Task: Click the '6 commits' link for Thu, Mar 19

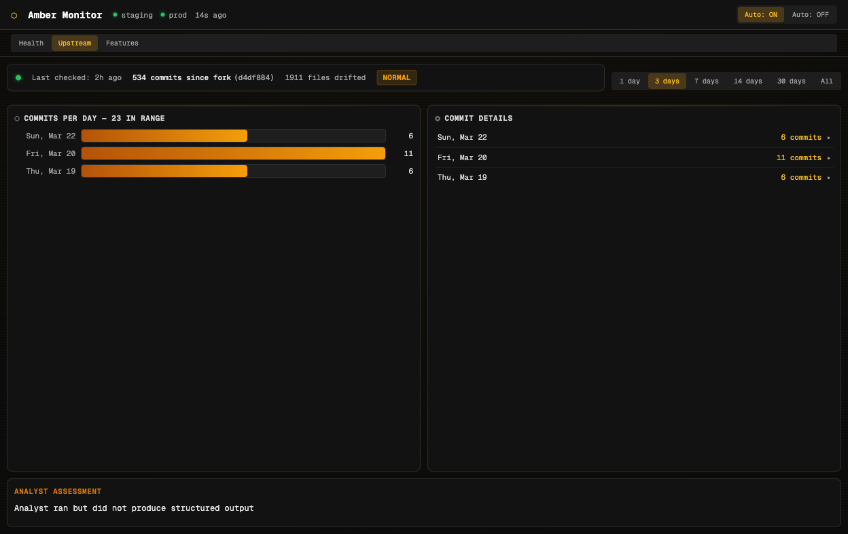Action: [801, 178]
